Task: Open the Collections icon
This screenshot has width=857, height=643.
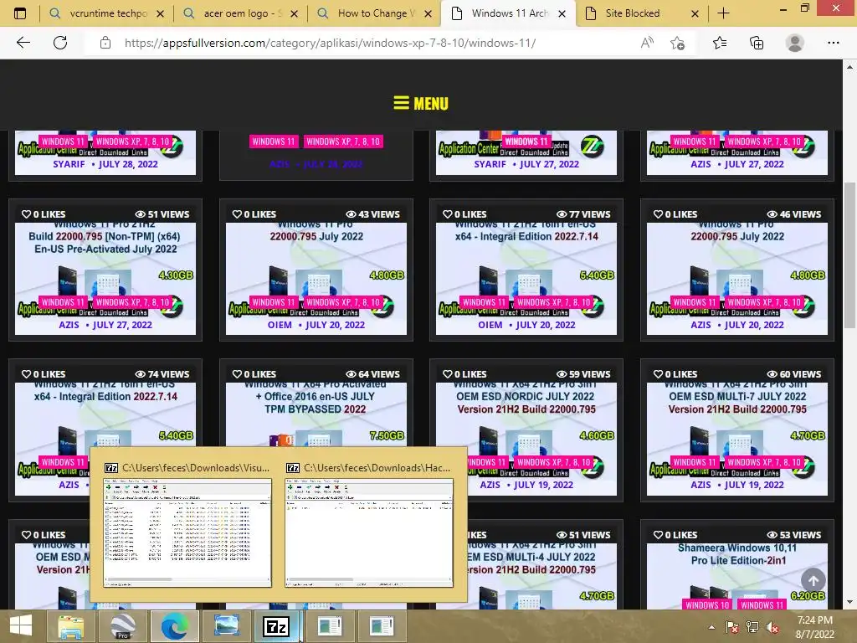Action: tap(757, 43)
